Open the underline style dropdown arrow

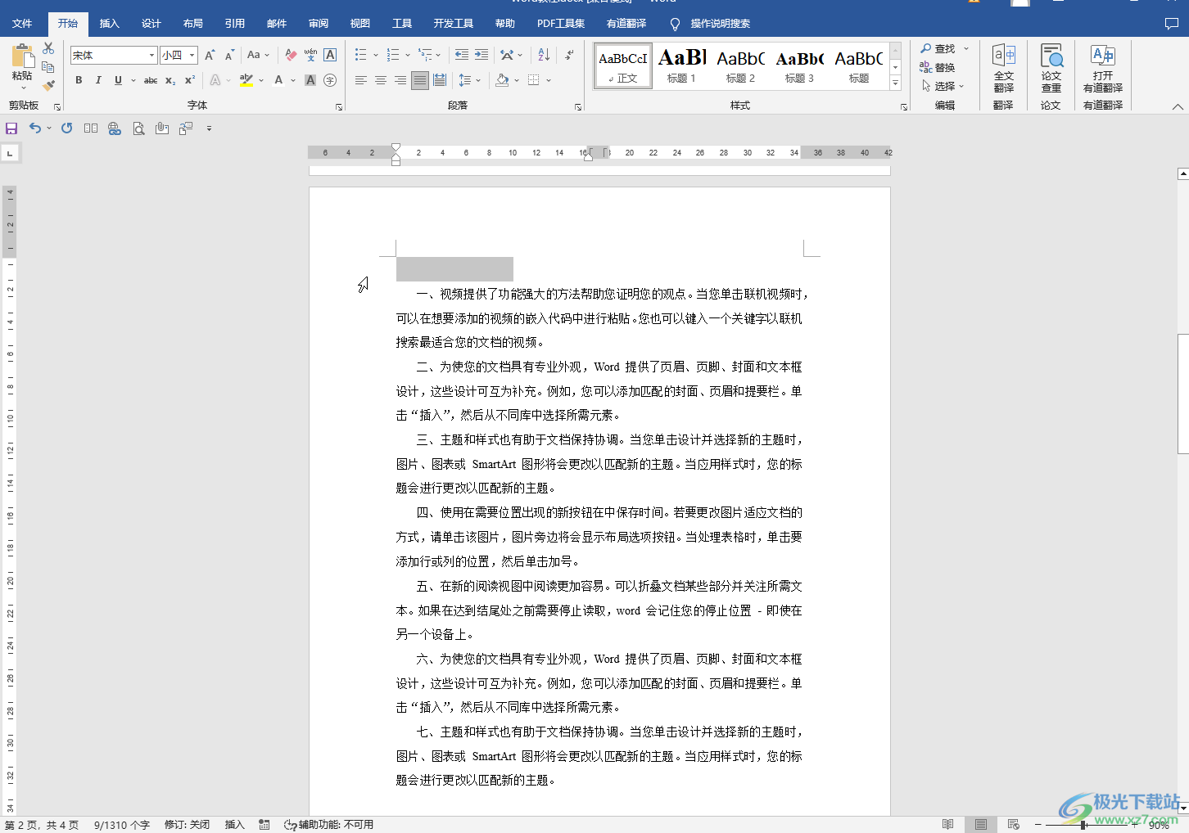click(x=133, y=80)
